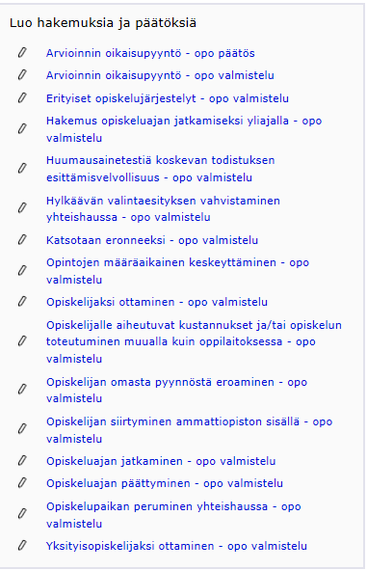This screenshot has width=367, height=570.
Task: Open Hakemus opiskeluajan jatkamiseksi yliajalla link
Action: click(x=184, y=129)
